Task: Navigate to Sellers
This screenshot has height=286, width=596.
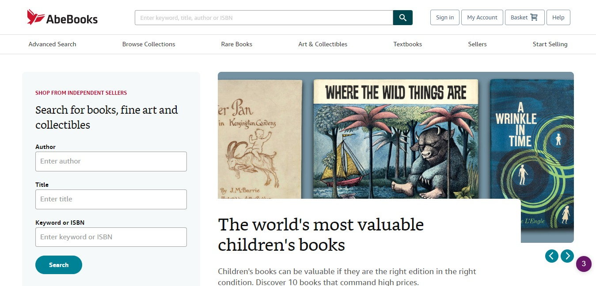Action: (x=477, y=44)
